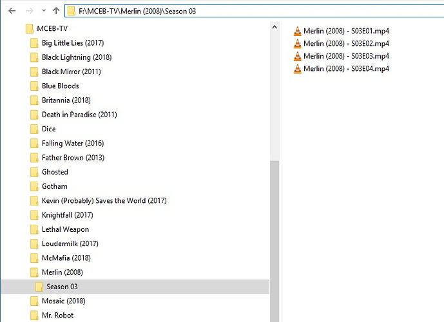The width and height of the screenshot is (444, 322).
Task: Click the Lethal Weapon folder icon
Action: 34,229
